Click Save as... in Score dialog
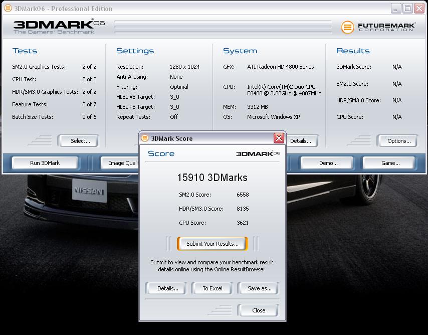This screenshot has height=335, width=428. click(x=258, y=288)
